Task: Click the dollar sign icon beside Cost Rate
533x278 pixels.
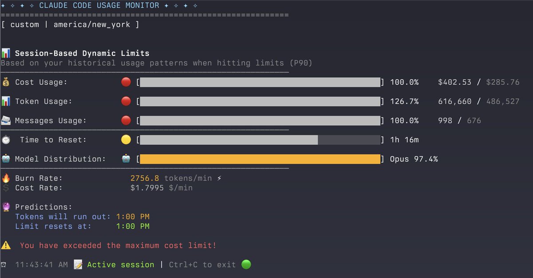Action: point(6,188)
